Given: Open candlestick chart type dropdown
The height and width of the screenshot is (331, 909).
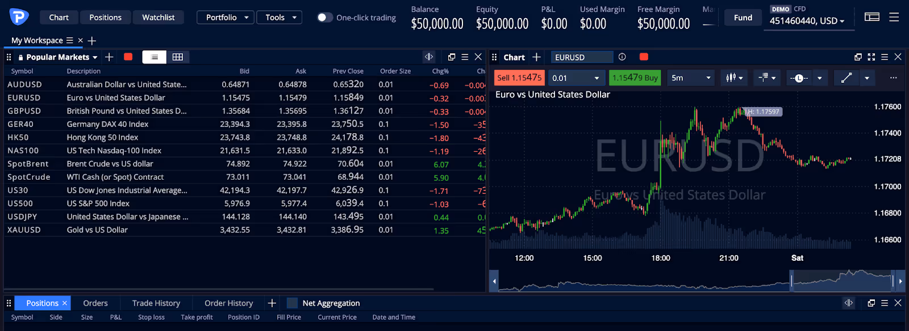Looking at the screenshot, I should (734, 78).
